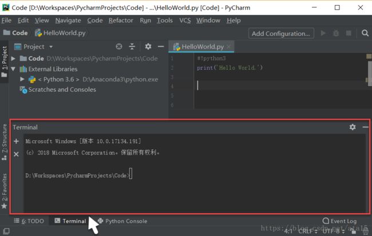Open the Z: Structure side tool window
Viewport: 372px width, 236px height.
tap(5, 142)
